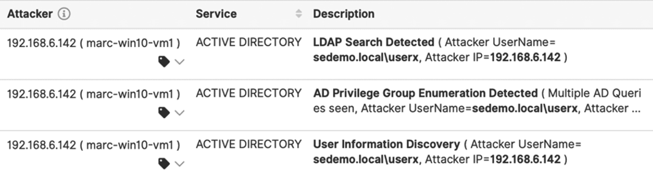The width and height of the screenshot is (653, 179).
Task: Click the Service column header
Action: (x=216, y=14)
